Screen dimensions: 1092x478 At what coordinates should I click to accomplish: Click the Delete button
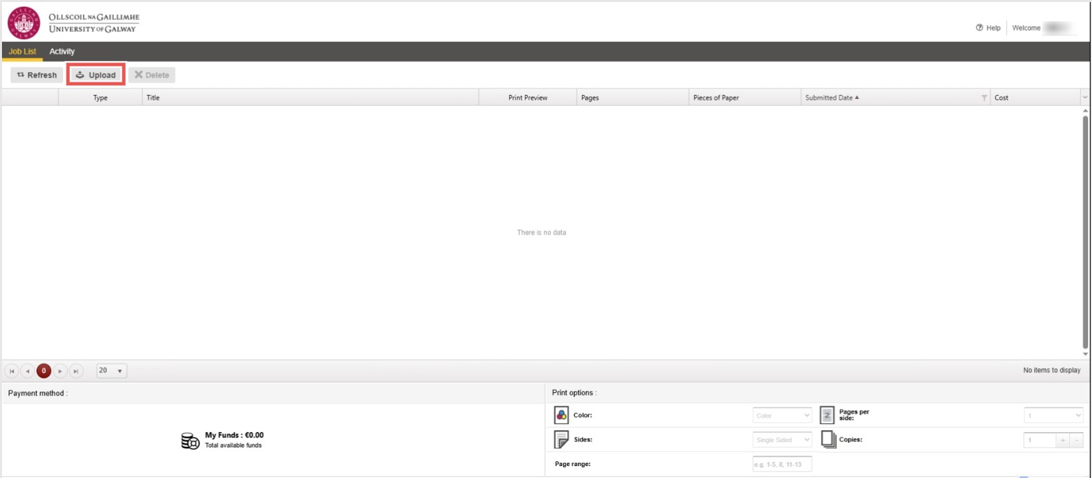click(x=152, y=75)
